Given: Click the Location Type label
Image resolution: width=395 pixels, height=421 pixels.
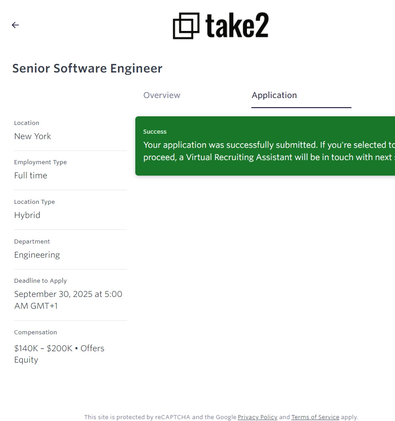Looking at the screenshot, I should click(34, 202).
